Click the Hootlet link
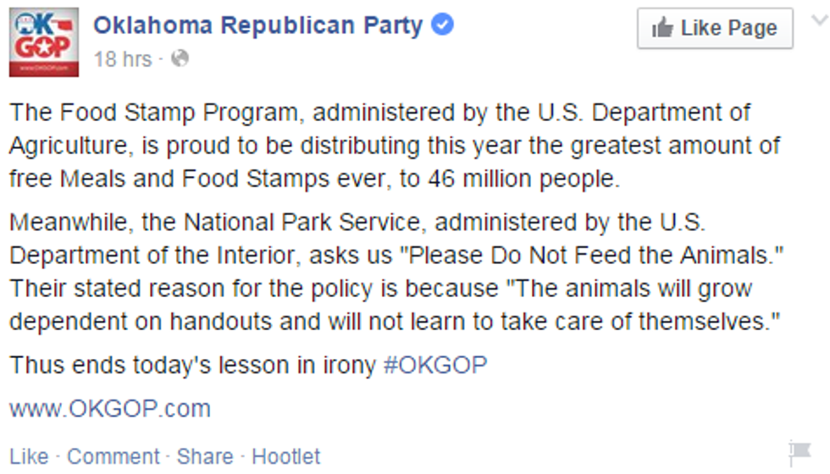This screenshot has width=830, height=474. click(286, 457)
